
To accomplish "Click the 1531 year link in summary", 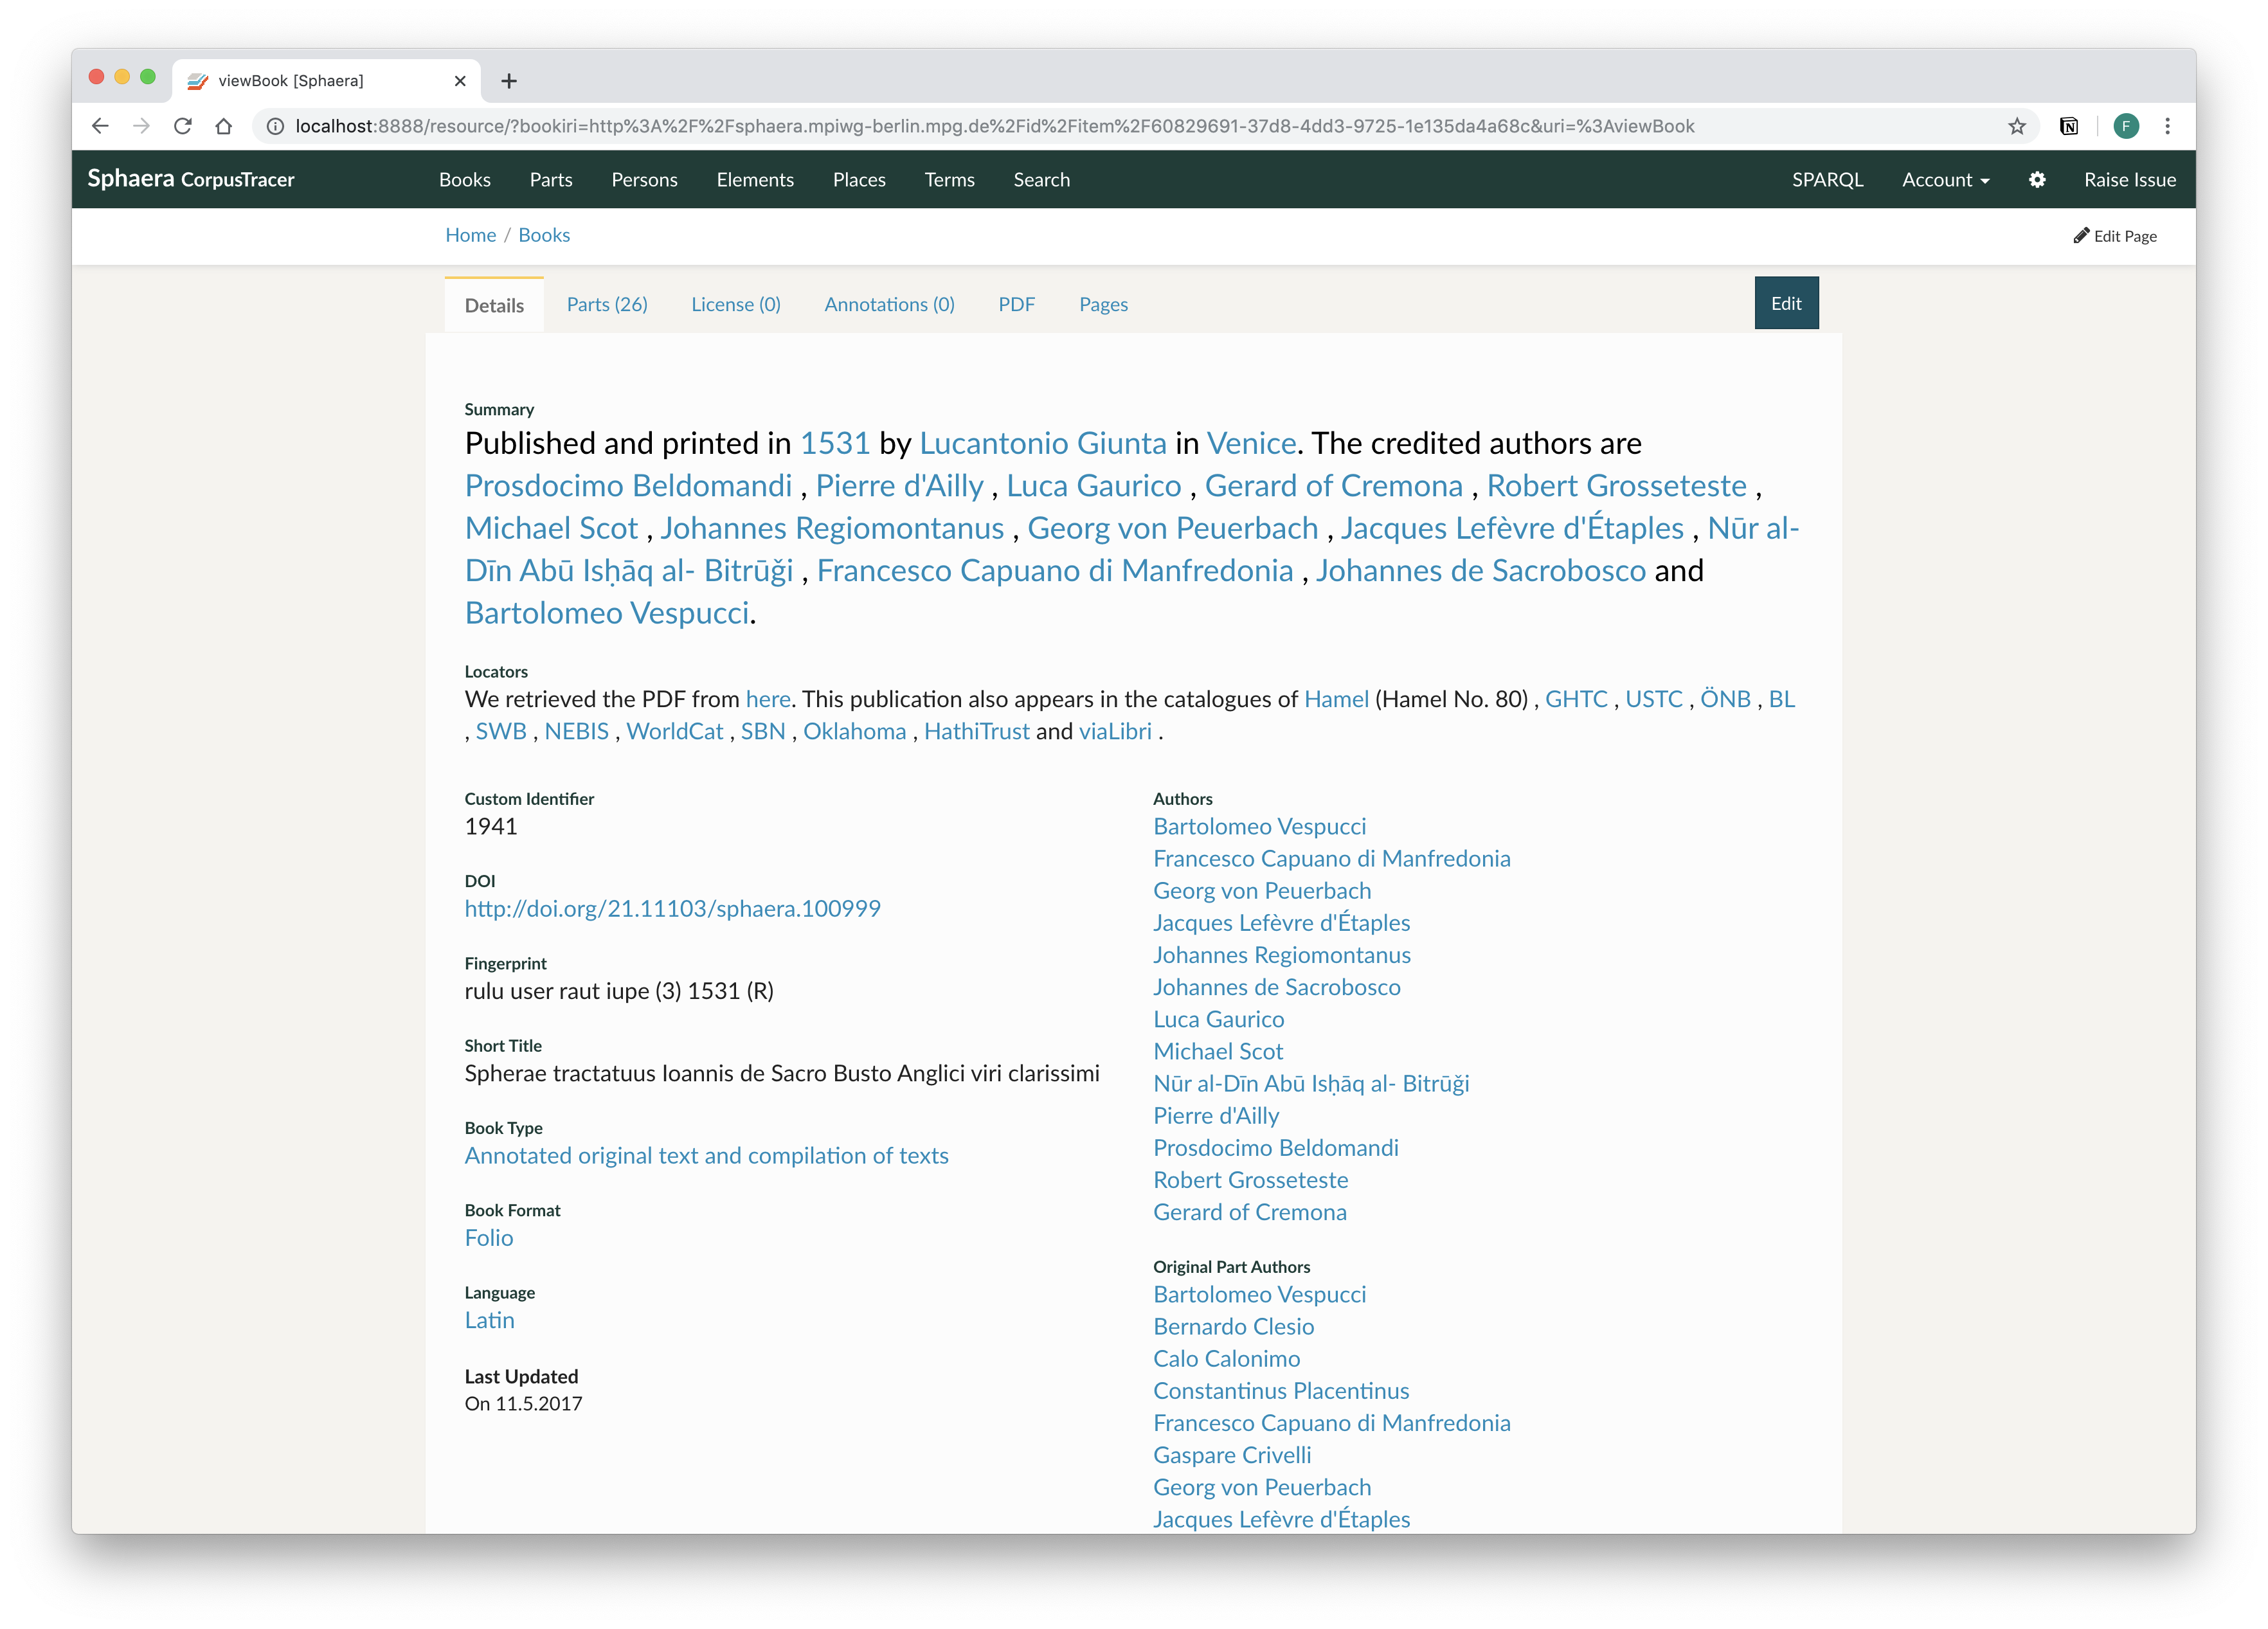I will click(835, 443).
